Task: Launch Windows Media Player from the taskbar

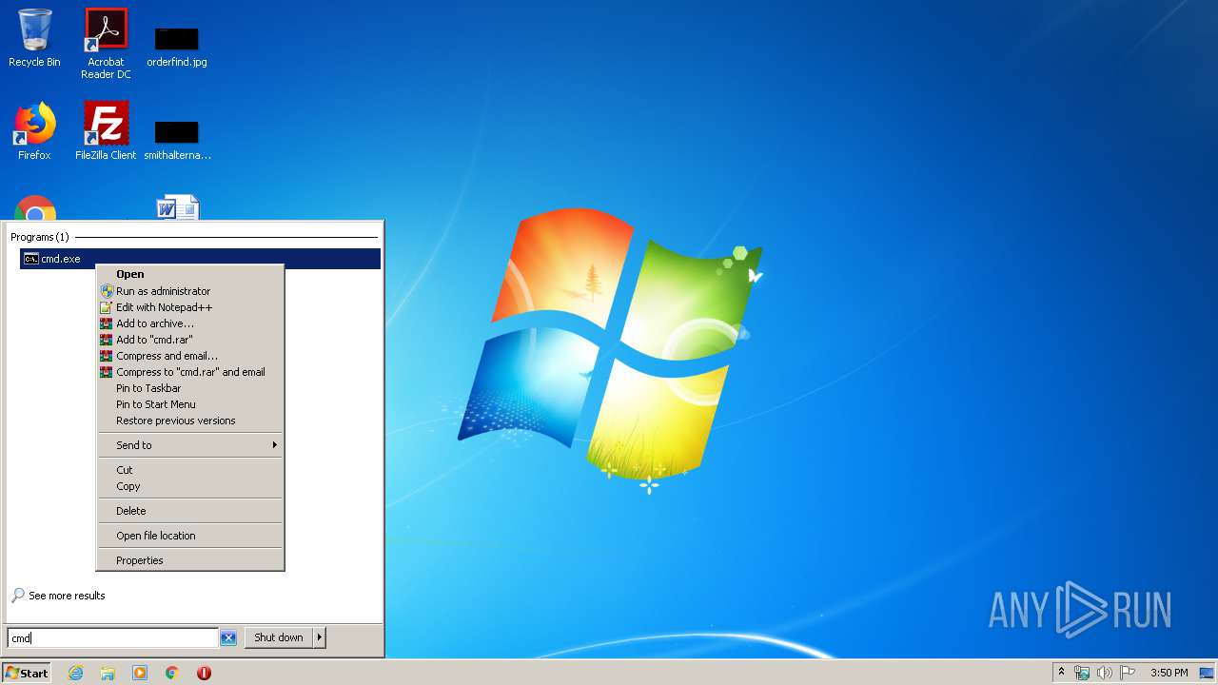Action: pos(140,673)
